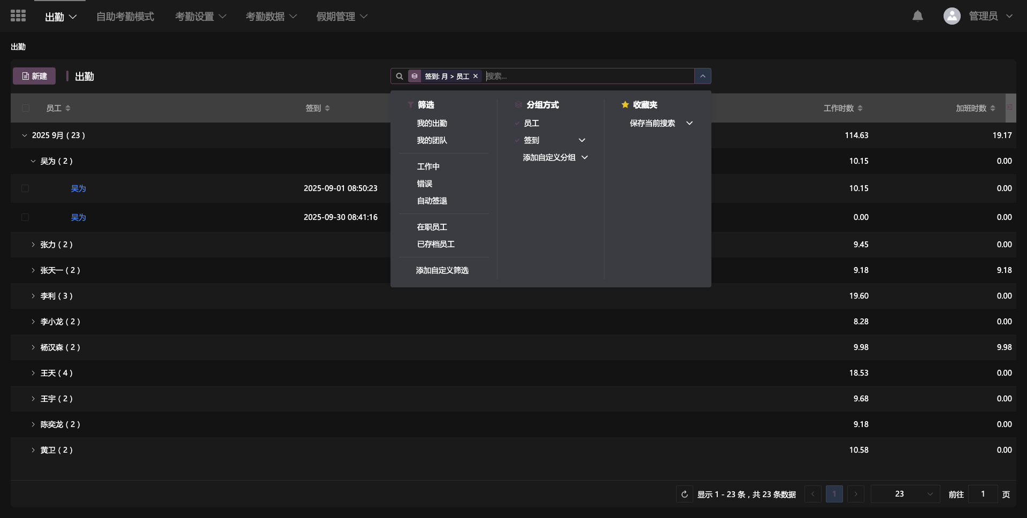Screen dimensions: 1027x518
Task: Remove the 签到: 月 > 员工 group tag
Action: tap(476, 77)
